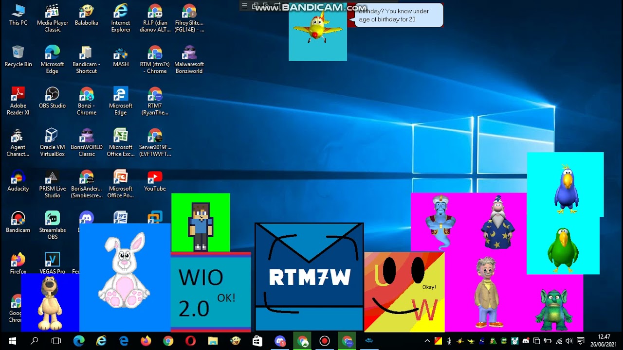Open the notification center
623x350 pixels.
(x=580, y=341)
